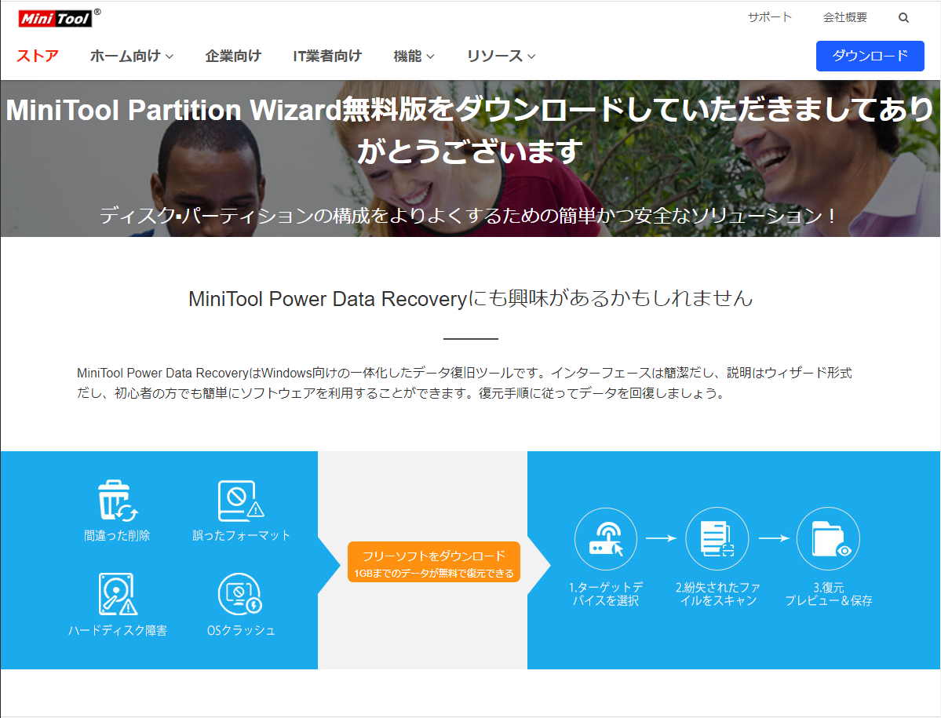Click the ハードディスク障害 label
Screen dimensions: 941x718
[x=118, y=630]
